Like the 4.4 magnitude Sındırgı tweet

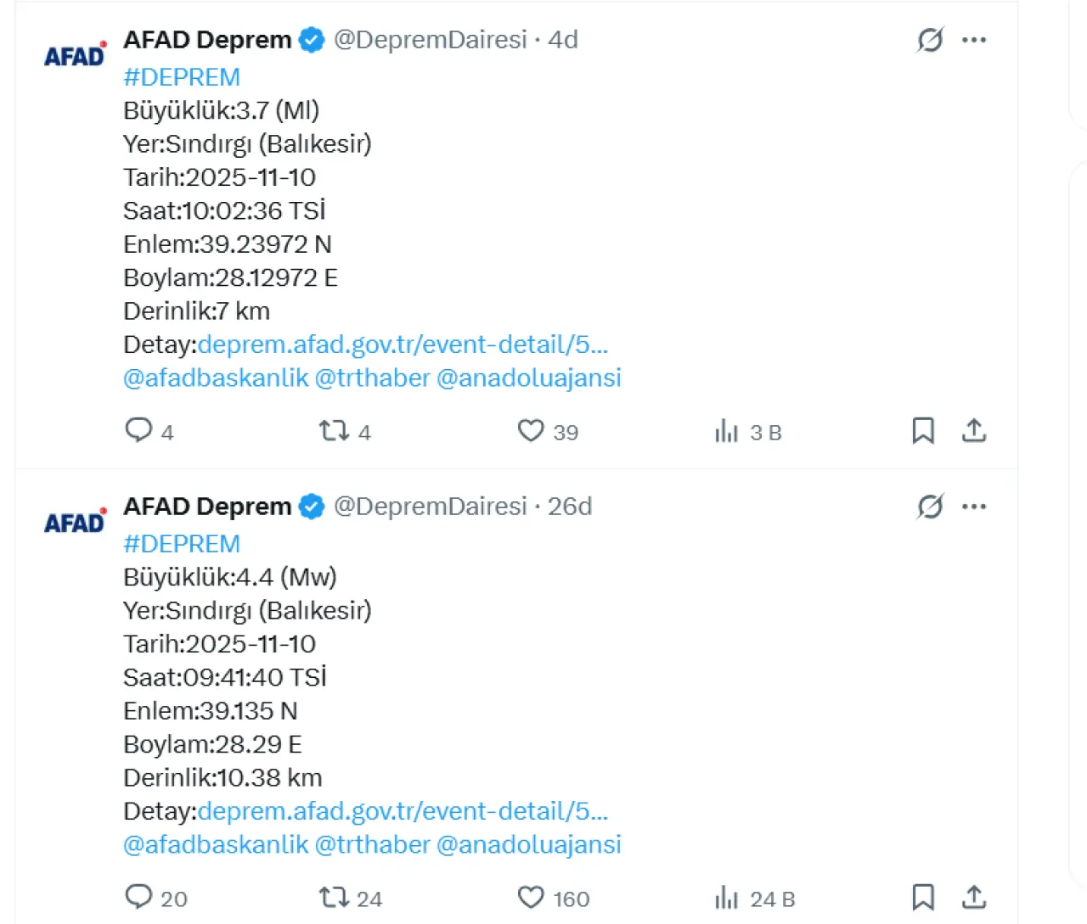531,897
